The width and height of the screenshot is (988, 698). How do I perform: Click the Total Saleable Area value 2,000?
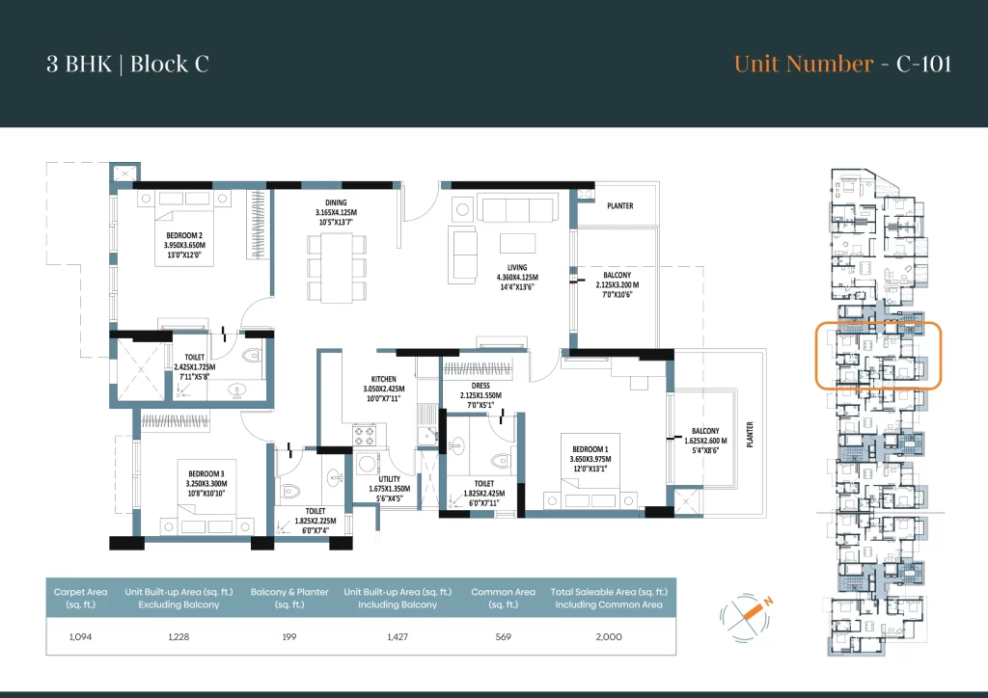coord(608,637)
